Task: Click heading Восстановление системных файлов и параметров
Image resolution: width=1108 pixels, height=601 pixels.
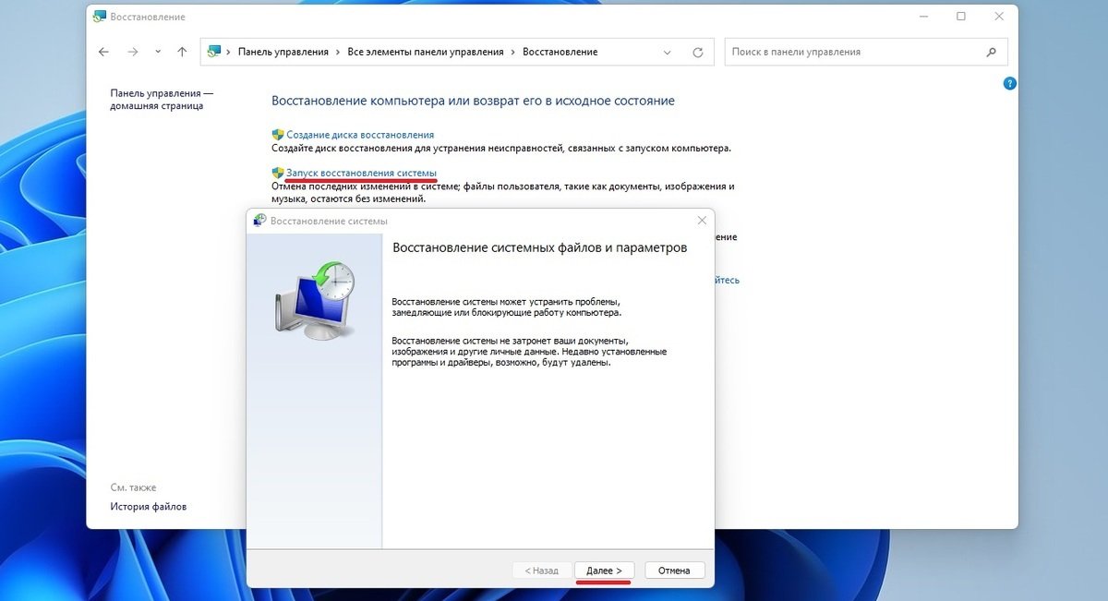Action: point(540,248)
